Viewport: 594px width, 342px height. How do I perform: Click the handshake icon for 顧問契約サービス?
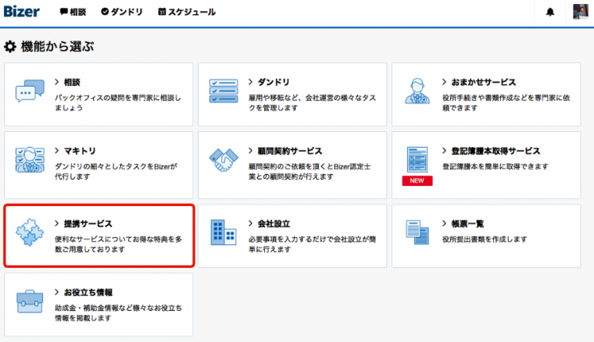pyautogui.click(x=224, y=160)
